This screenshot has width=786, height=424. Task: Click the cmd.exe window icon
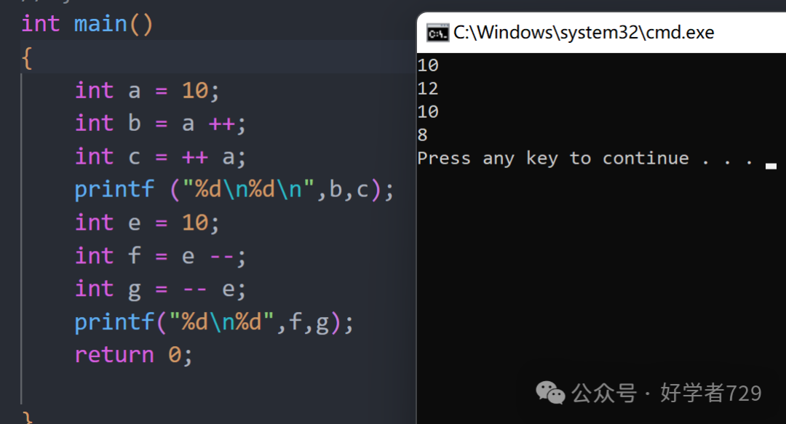coord(437,33)
